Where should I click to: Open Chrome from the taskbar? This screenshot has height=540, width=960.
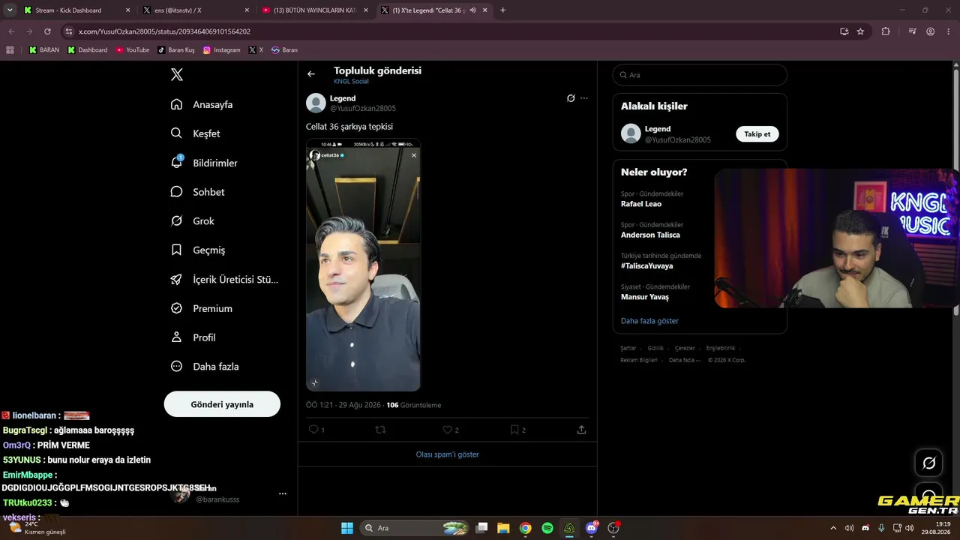point(526,528)
